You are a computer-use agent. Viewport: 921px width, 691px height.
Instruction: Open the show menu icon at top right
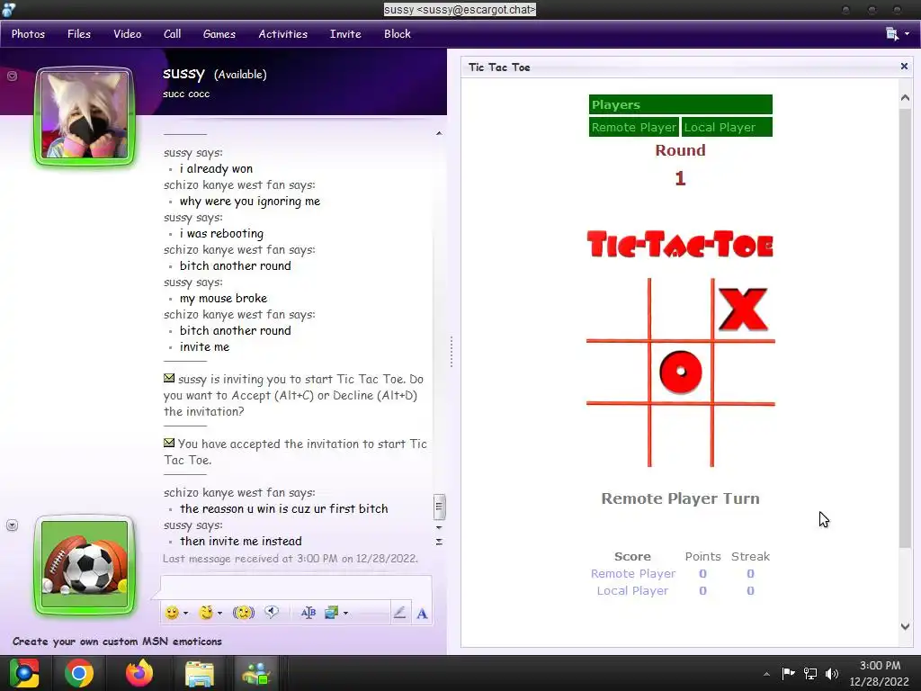891,34
